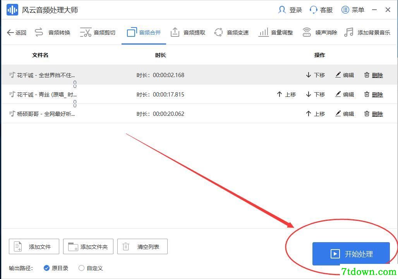This screenshot has width=398, height=279.
Task: Click the 添加文件 button
Action: point(34,246)
